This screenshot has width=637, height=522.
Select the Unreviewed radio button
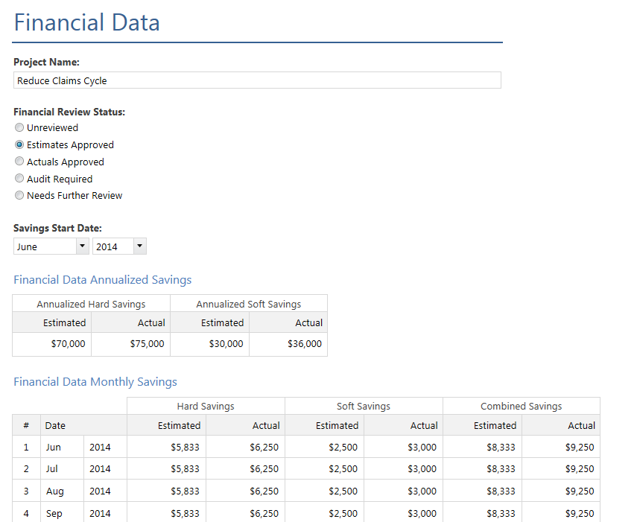point(19,128)
